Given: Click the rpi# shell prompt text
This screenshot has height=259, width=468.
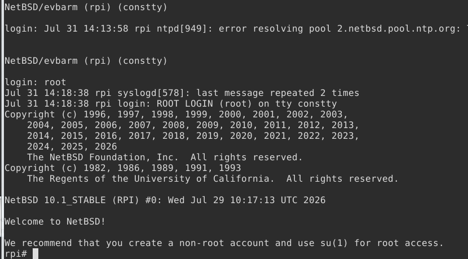Looking at the screenshot, I should [16, 253].
